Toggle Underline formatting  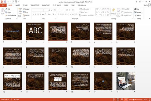tap(38, 14)
